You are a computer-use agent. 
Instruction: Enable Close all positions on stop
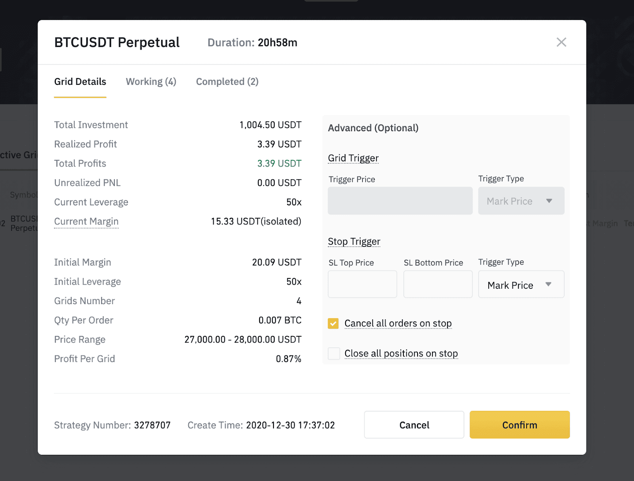334,353
